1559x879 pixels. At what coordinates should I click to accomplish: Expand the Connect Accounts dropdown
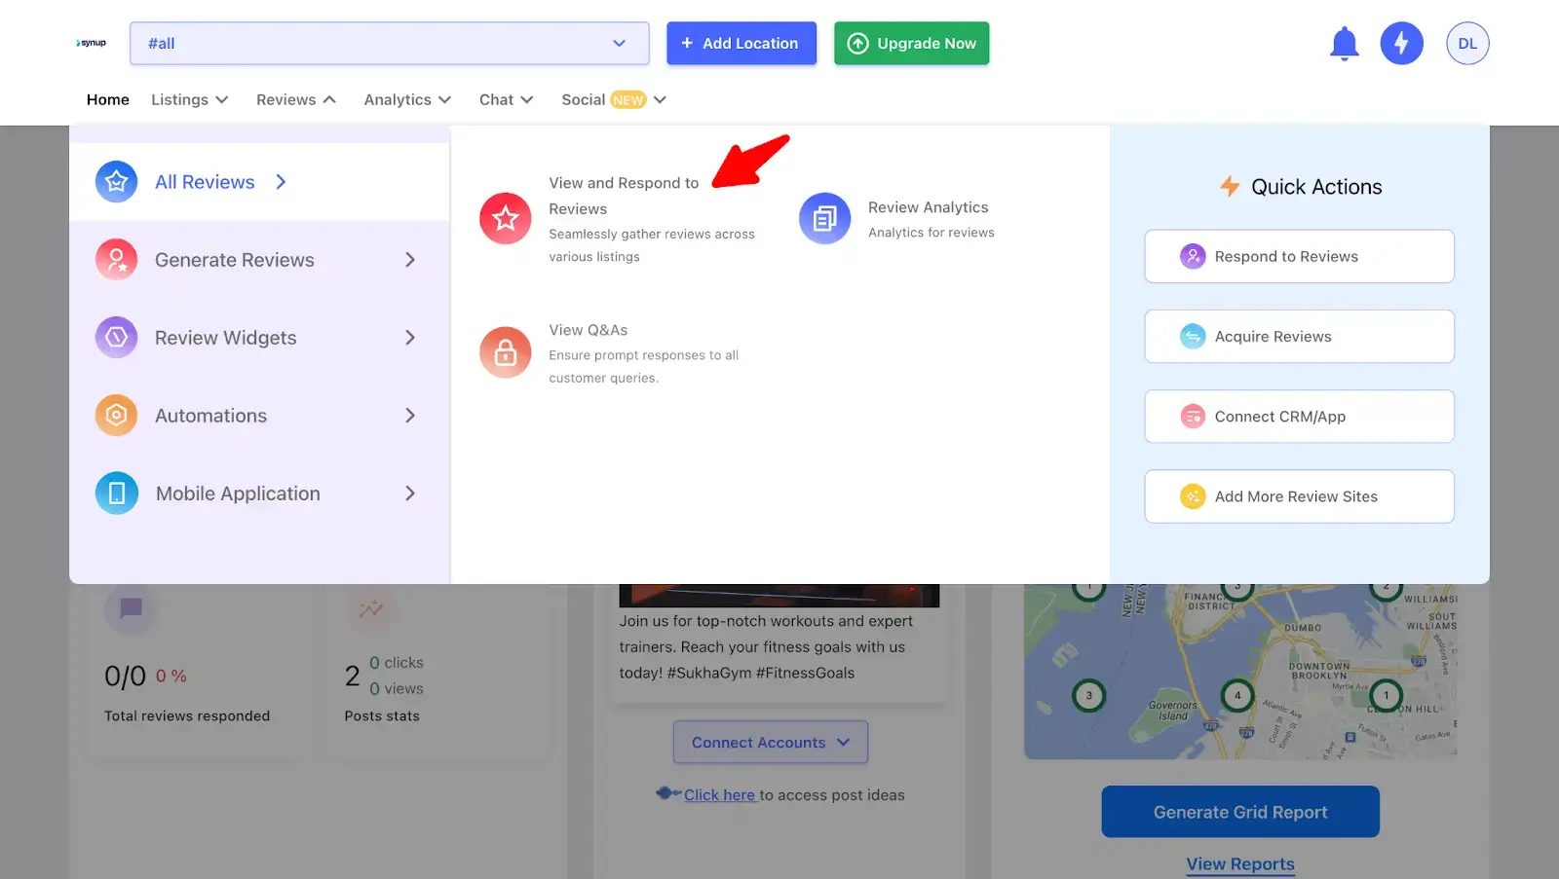[x=771, y=742]
